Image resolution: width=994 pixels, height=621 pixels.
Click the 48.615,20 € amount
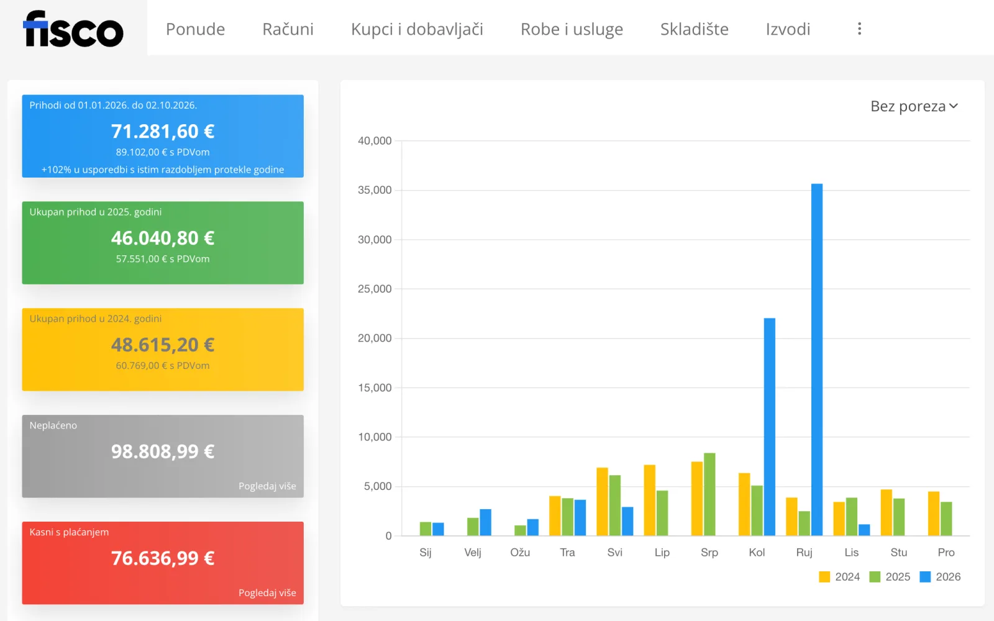(x=163, y=345)
